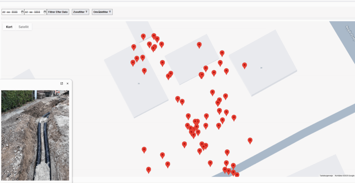355x183 pixels.
Task: Focus the first date input field
Action: click(x=10, y=12)
